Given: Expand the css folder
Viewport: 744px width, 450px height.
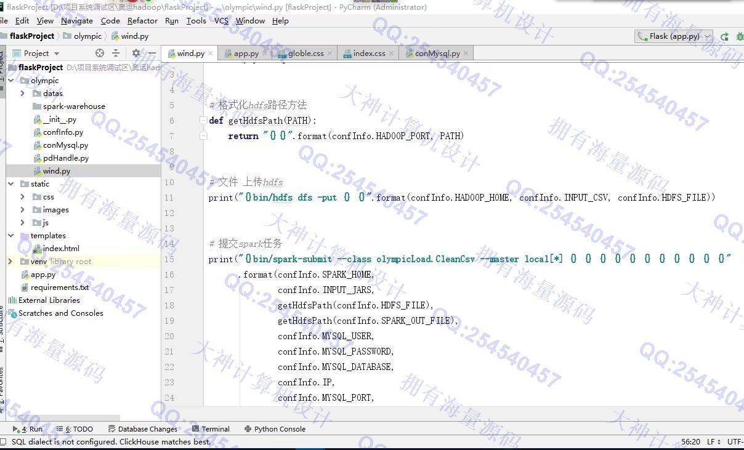Looking at the screenshot, I should click(23, 196).
